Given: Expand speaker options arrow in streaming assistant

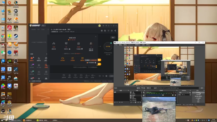Looking at the screenshot, I should 95,76.
